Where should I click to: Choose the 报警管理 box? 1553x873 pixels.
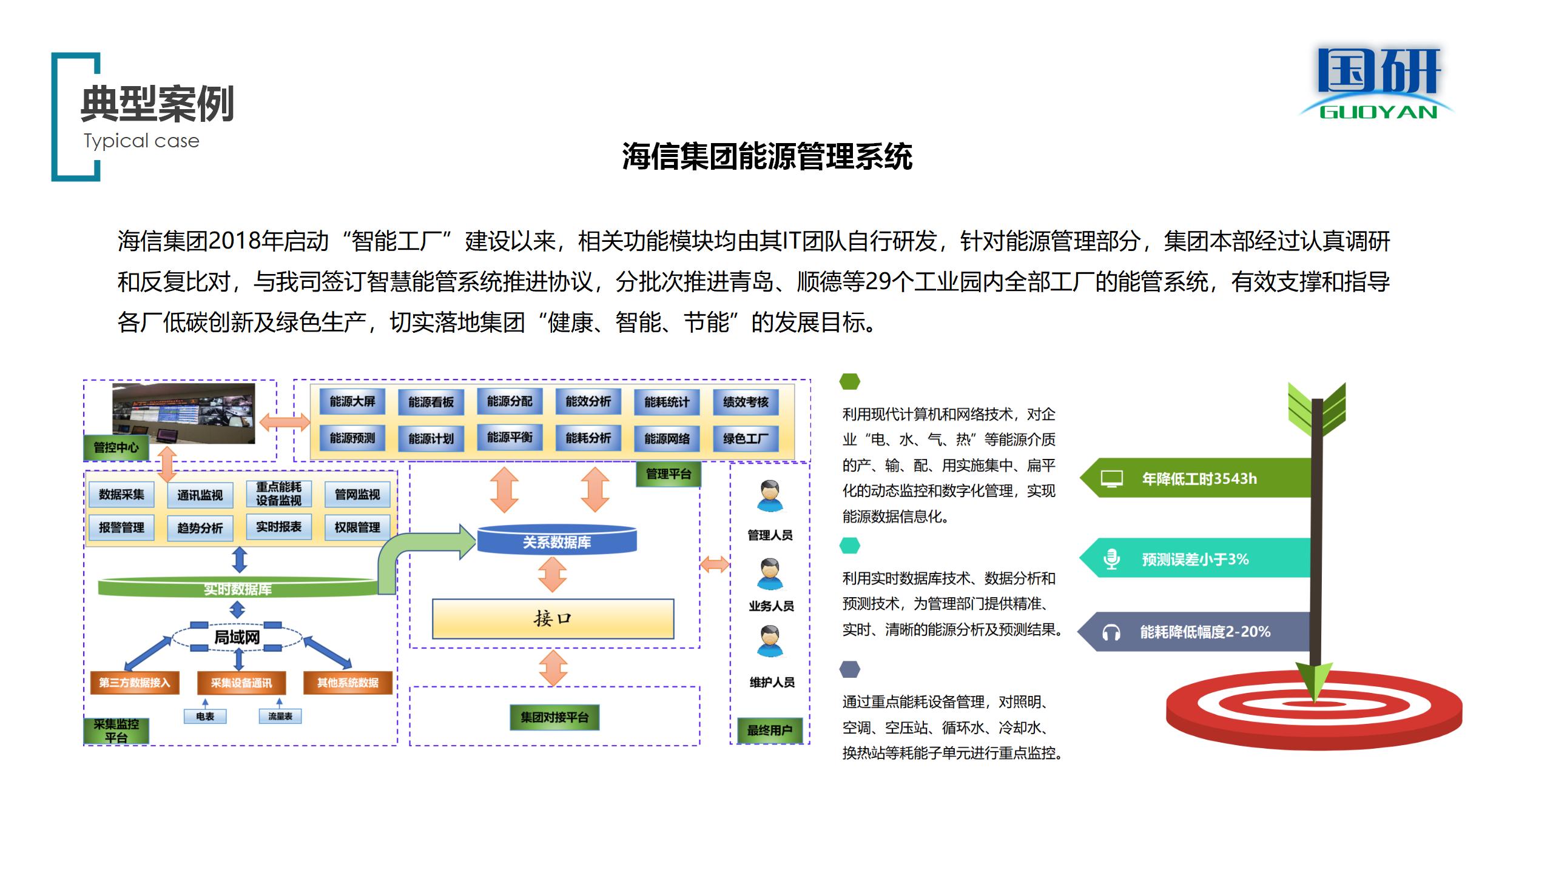click(x=121, y=527)
